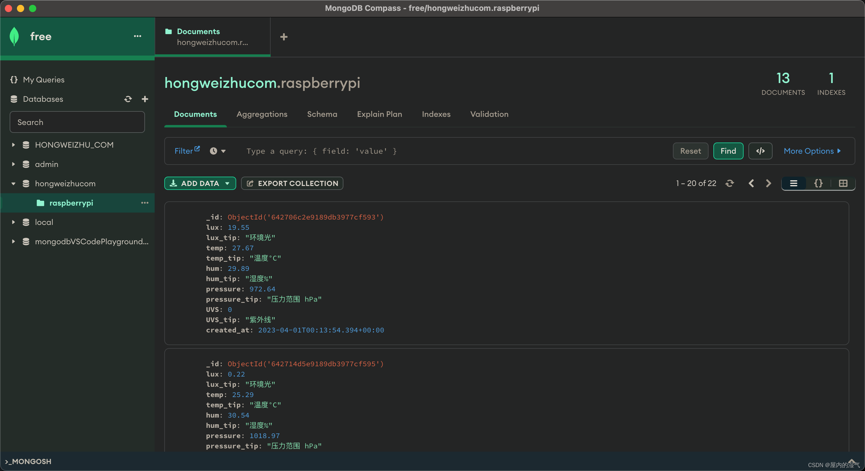Click the create database plus icon

[x=145, y=99]
